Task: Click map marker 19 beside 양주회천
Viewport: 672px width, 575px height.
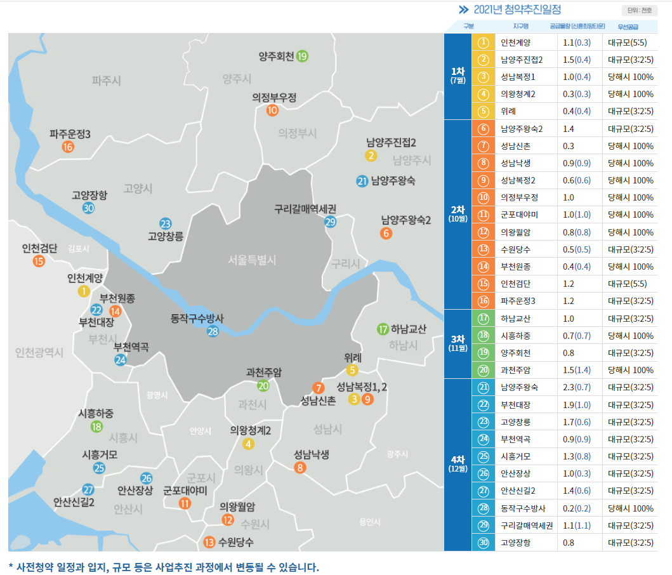Action: point(302,56)
